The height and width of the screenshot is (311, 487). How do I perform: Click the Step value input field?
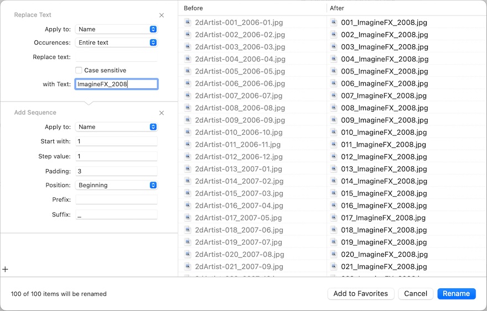(x=116, y=156)
